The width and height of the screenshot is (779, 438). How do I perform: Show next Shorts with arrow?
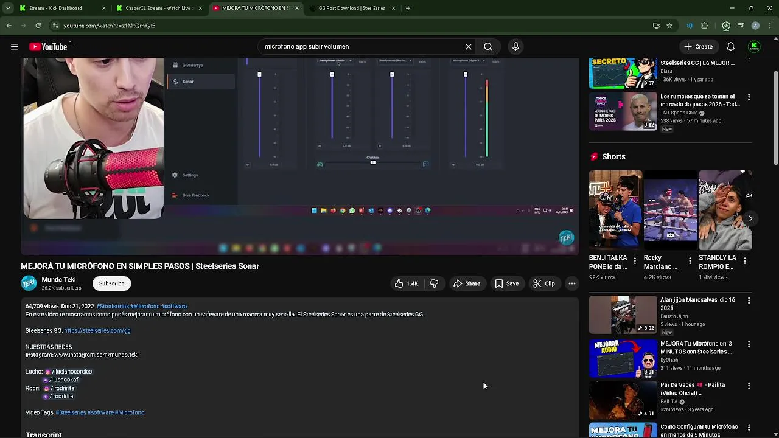click(750, 218)
